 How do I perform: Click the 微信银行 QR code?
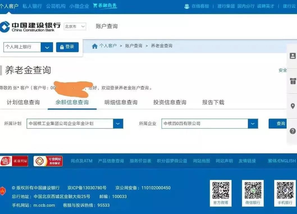point(253,190)
